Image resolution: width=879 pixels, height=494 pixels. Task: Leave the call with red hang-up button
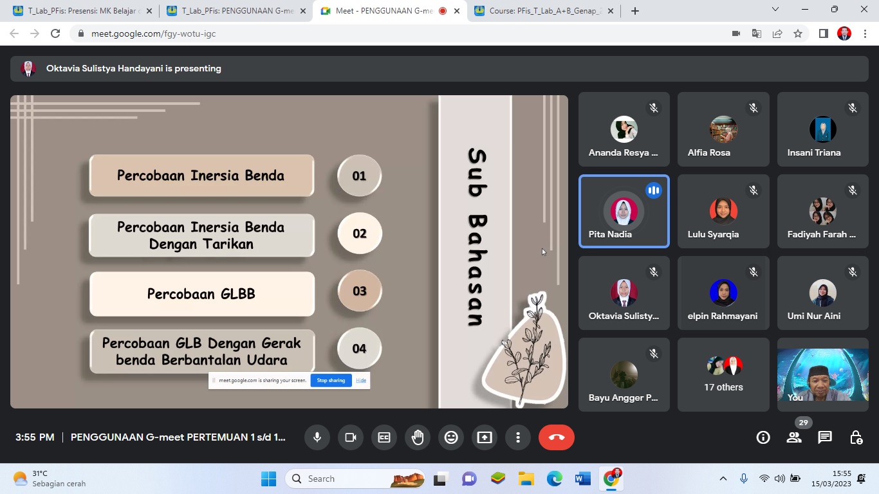point(557,437)
